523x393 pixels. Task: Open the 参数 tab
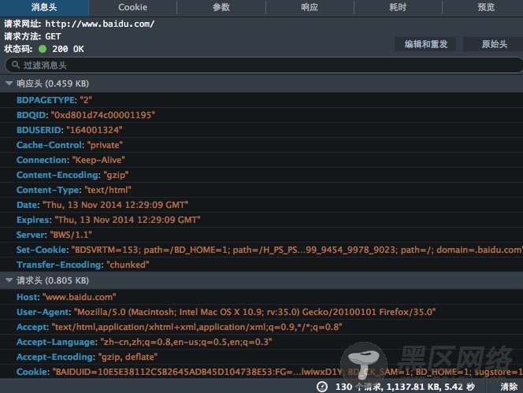coord(221,8)
